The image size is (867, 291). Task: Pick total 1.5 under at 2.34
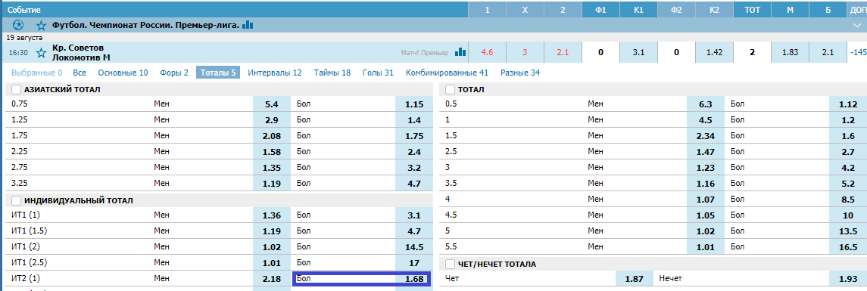pos(706,136)
